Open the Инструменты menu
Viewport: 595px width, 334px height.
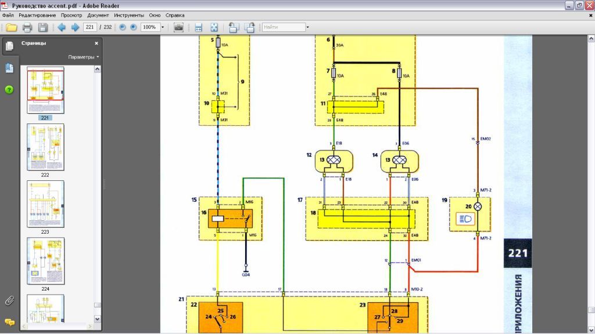coord(129,16)
